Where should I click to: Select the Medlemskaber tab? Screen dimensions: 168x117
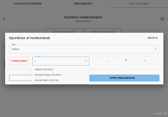(x=139, y=4)
